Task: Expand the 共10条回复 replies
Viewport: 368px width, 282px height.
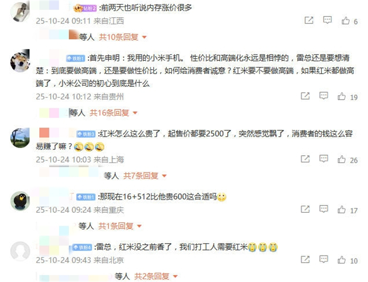Action: (x=123, y=37)
